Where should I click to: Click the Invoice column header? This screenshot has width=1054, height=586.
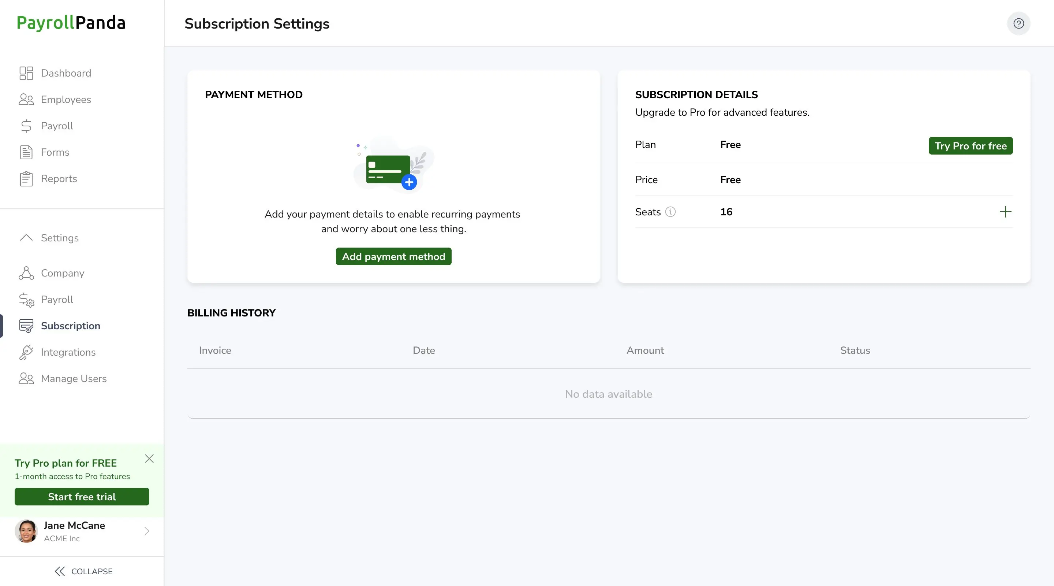coord(215,351)
